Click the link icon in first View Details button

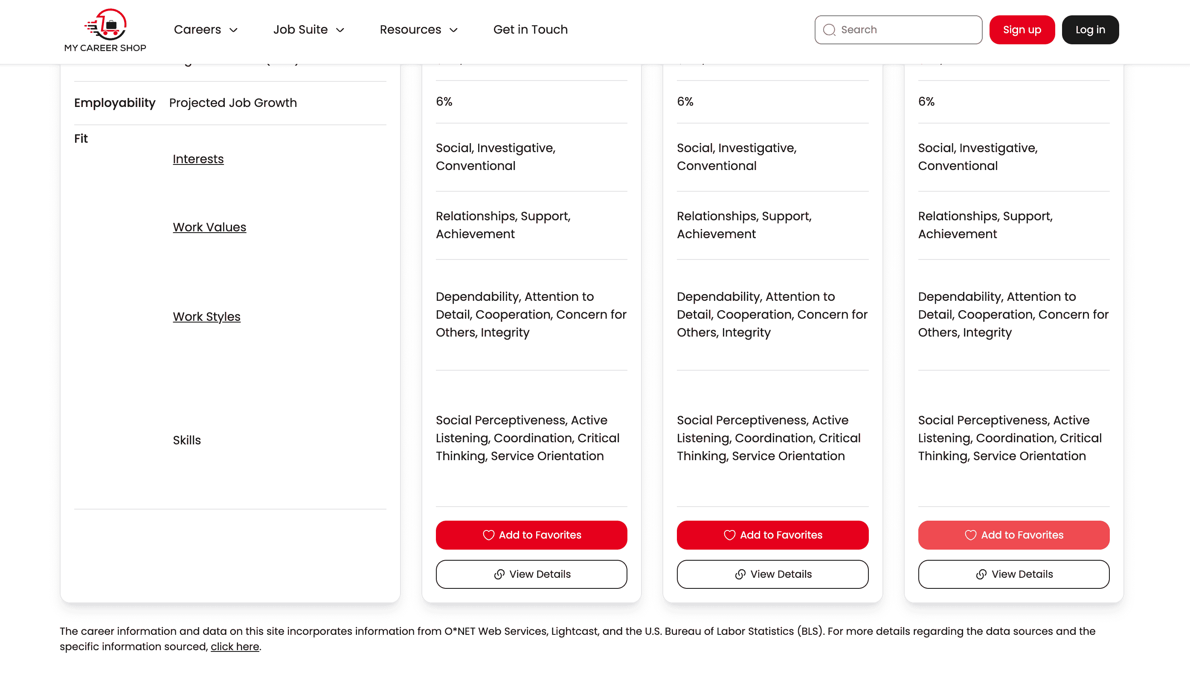click(499, 574)
